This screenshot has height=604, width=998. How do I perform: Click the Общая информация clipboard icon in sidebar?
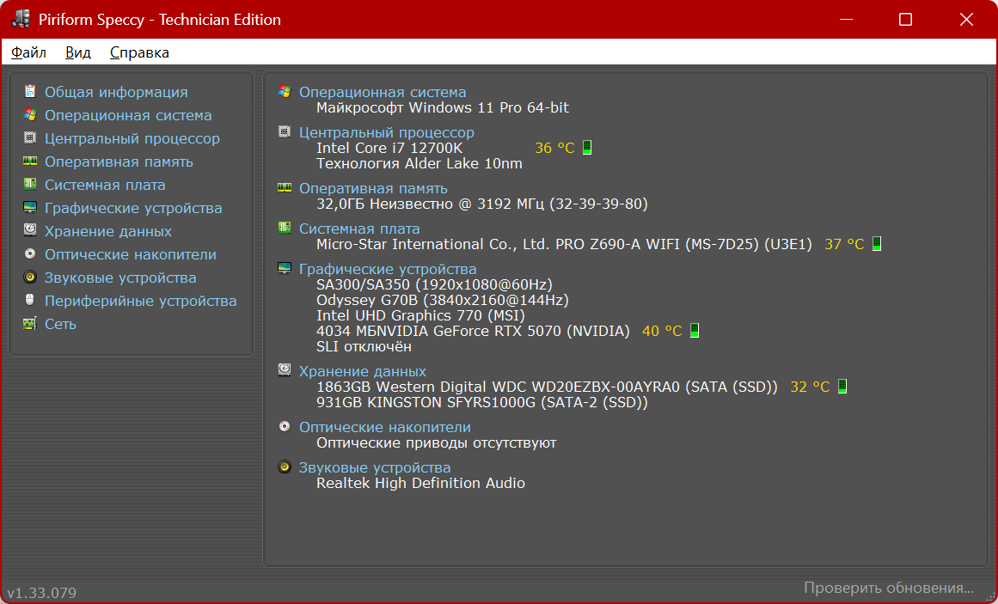click(x=30, y=91)
